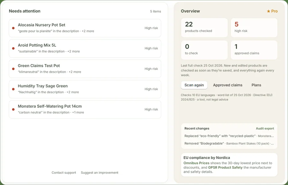Click the red dot for Green Claims Test Pot
This screenshot has height=185, width=288.
click(13, 69)
